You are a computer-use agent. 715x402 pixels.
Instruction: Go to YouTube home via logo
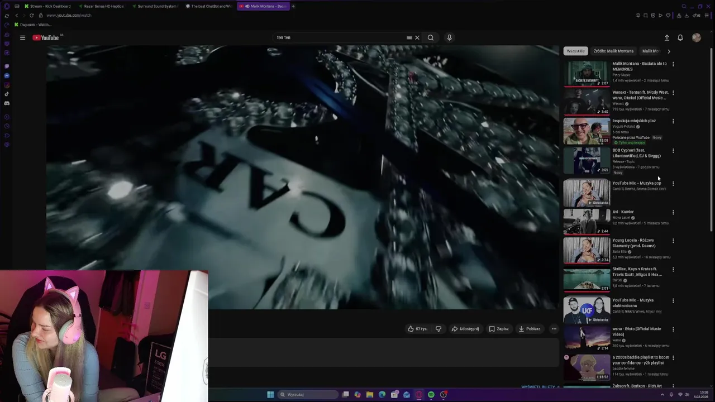click(x=46, y=37)
